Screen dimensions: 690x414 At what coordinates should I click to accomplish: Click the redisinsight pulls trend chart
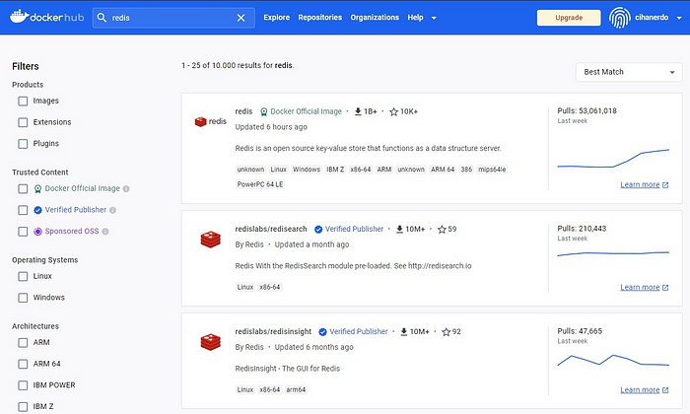613,360
